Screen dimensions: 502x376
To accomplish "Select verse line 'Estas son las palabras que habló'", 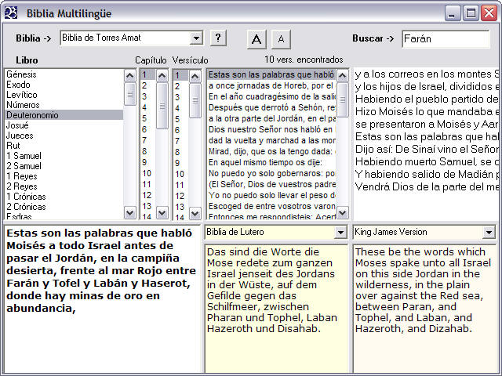I will pyautogui.click(x=271, y=74).
